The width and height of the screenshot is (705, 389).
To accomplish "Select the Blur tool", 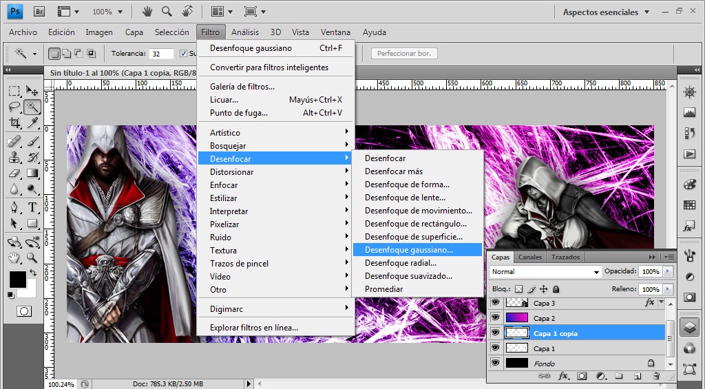I will (14, 189).
